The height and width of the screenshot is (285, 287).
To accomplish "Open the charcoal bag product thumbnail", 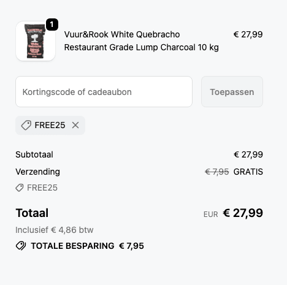I will pyautogui.click(x=36, y=41).
